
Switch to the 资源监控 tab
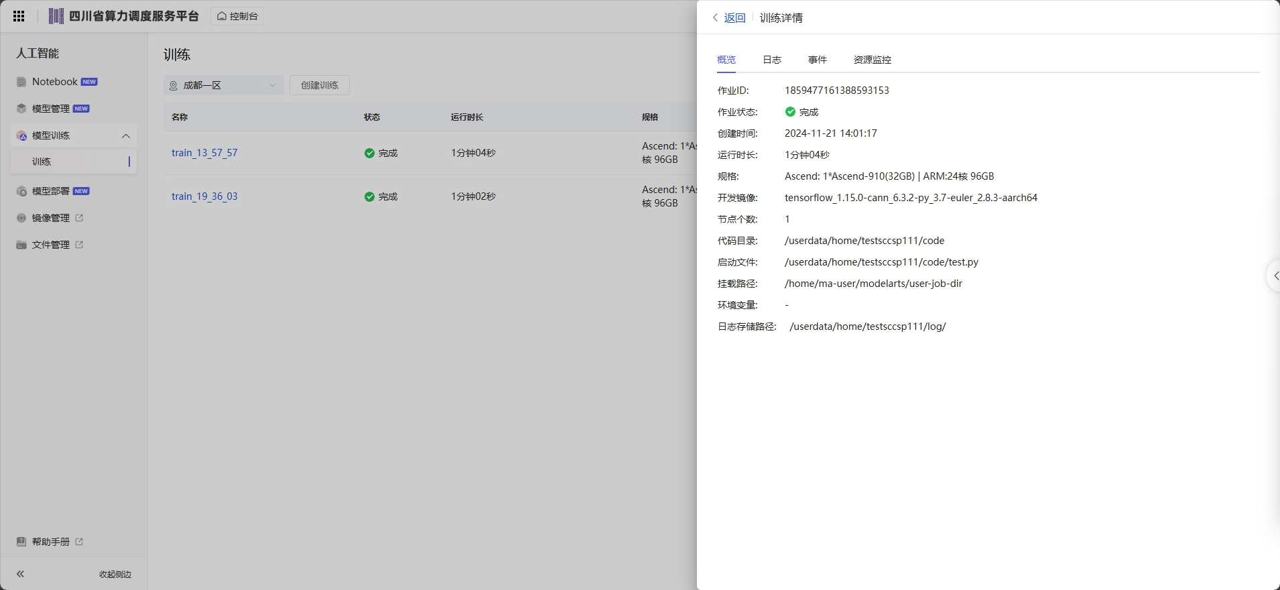pos(873,60)
